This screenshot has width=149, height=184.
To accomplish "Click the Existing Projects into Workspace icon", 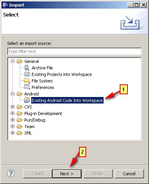I will click(x=27, y=74).
